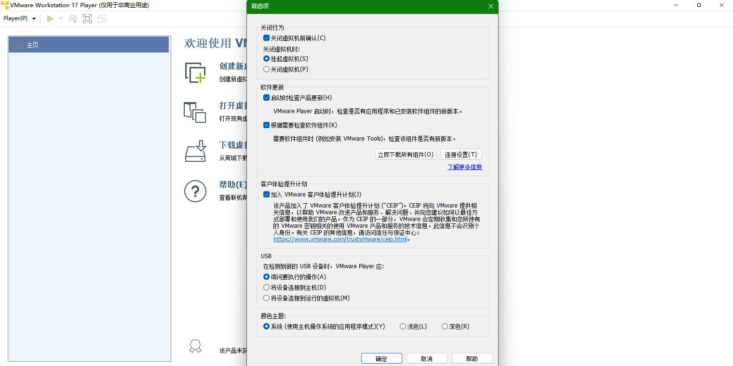Click the Unity mode toolbar icon
The width and height of the screenshot is (733, 366).
coord(102,19)
